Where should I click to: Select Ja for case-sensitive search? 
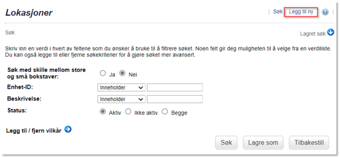(102, 73)
